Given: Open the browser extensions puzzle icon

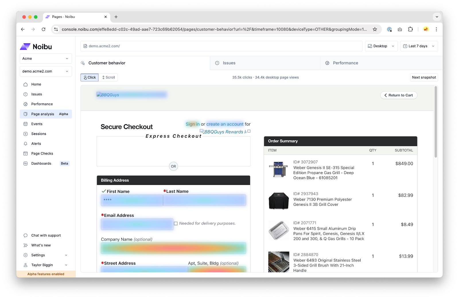Looking at the screenshot, I should 411,29.
